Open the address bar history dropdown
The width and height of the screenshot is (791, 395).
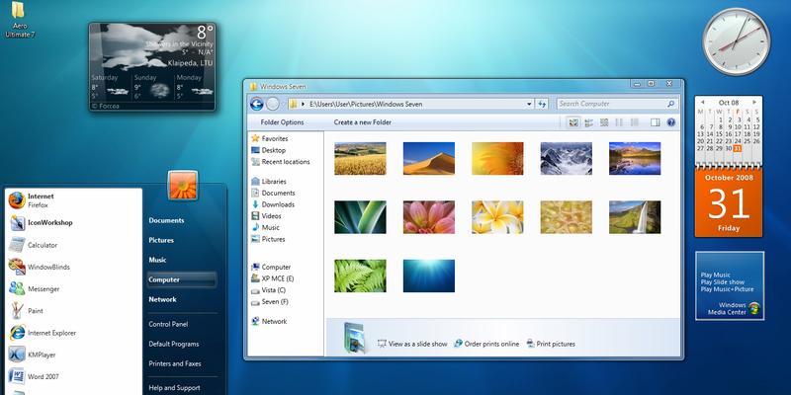point(529,104)
